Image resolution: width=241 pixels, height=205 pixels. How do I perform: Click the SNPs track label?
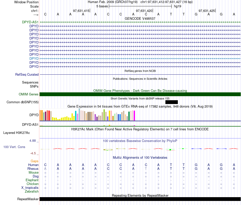(34, 87)
